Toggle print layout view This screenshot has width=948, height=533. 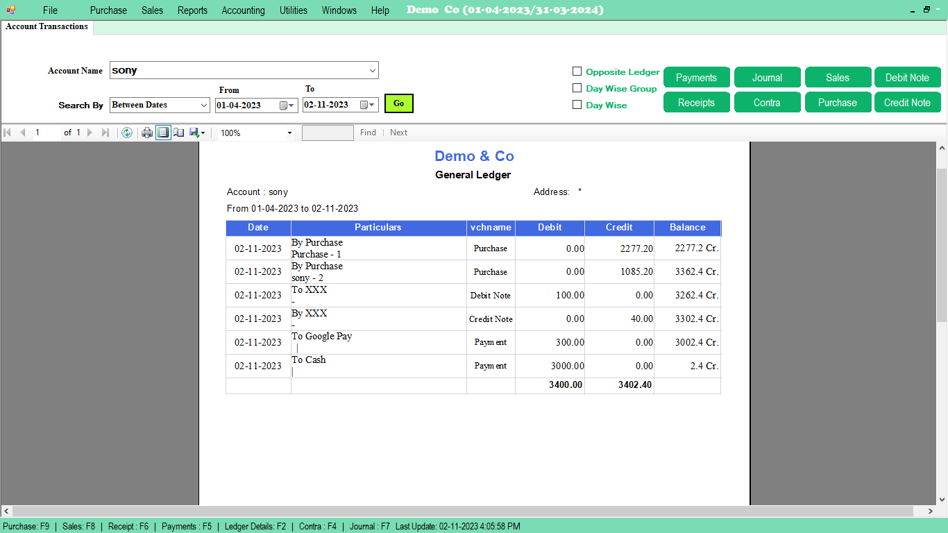pos(163,133)
